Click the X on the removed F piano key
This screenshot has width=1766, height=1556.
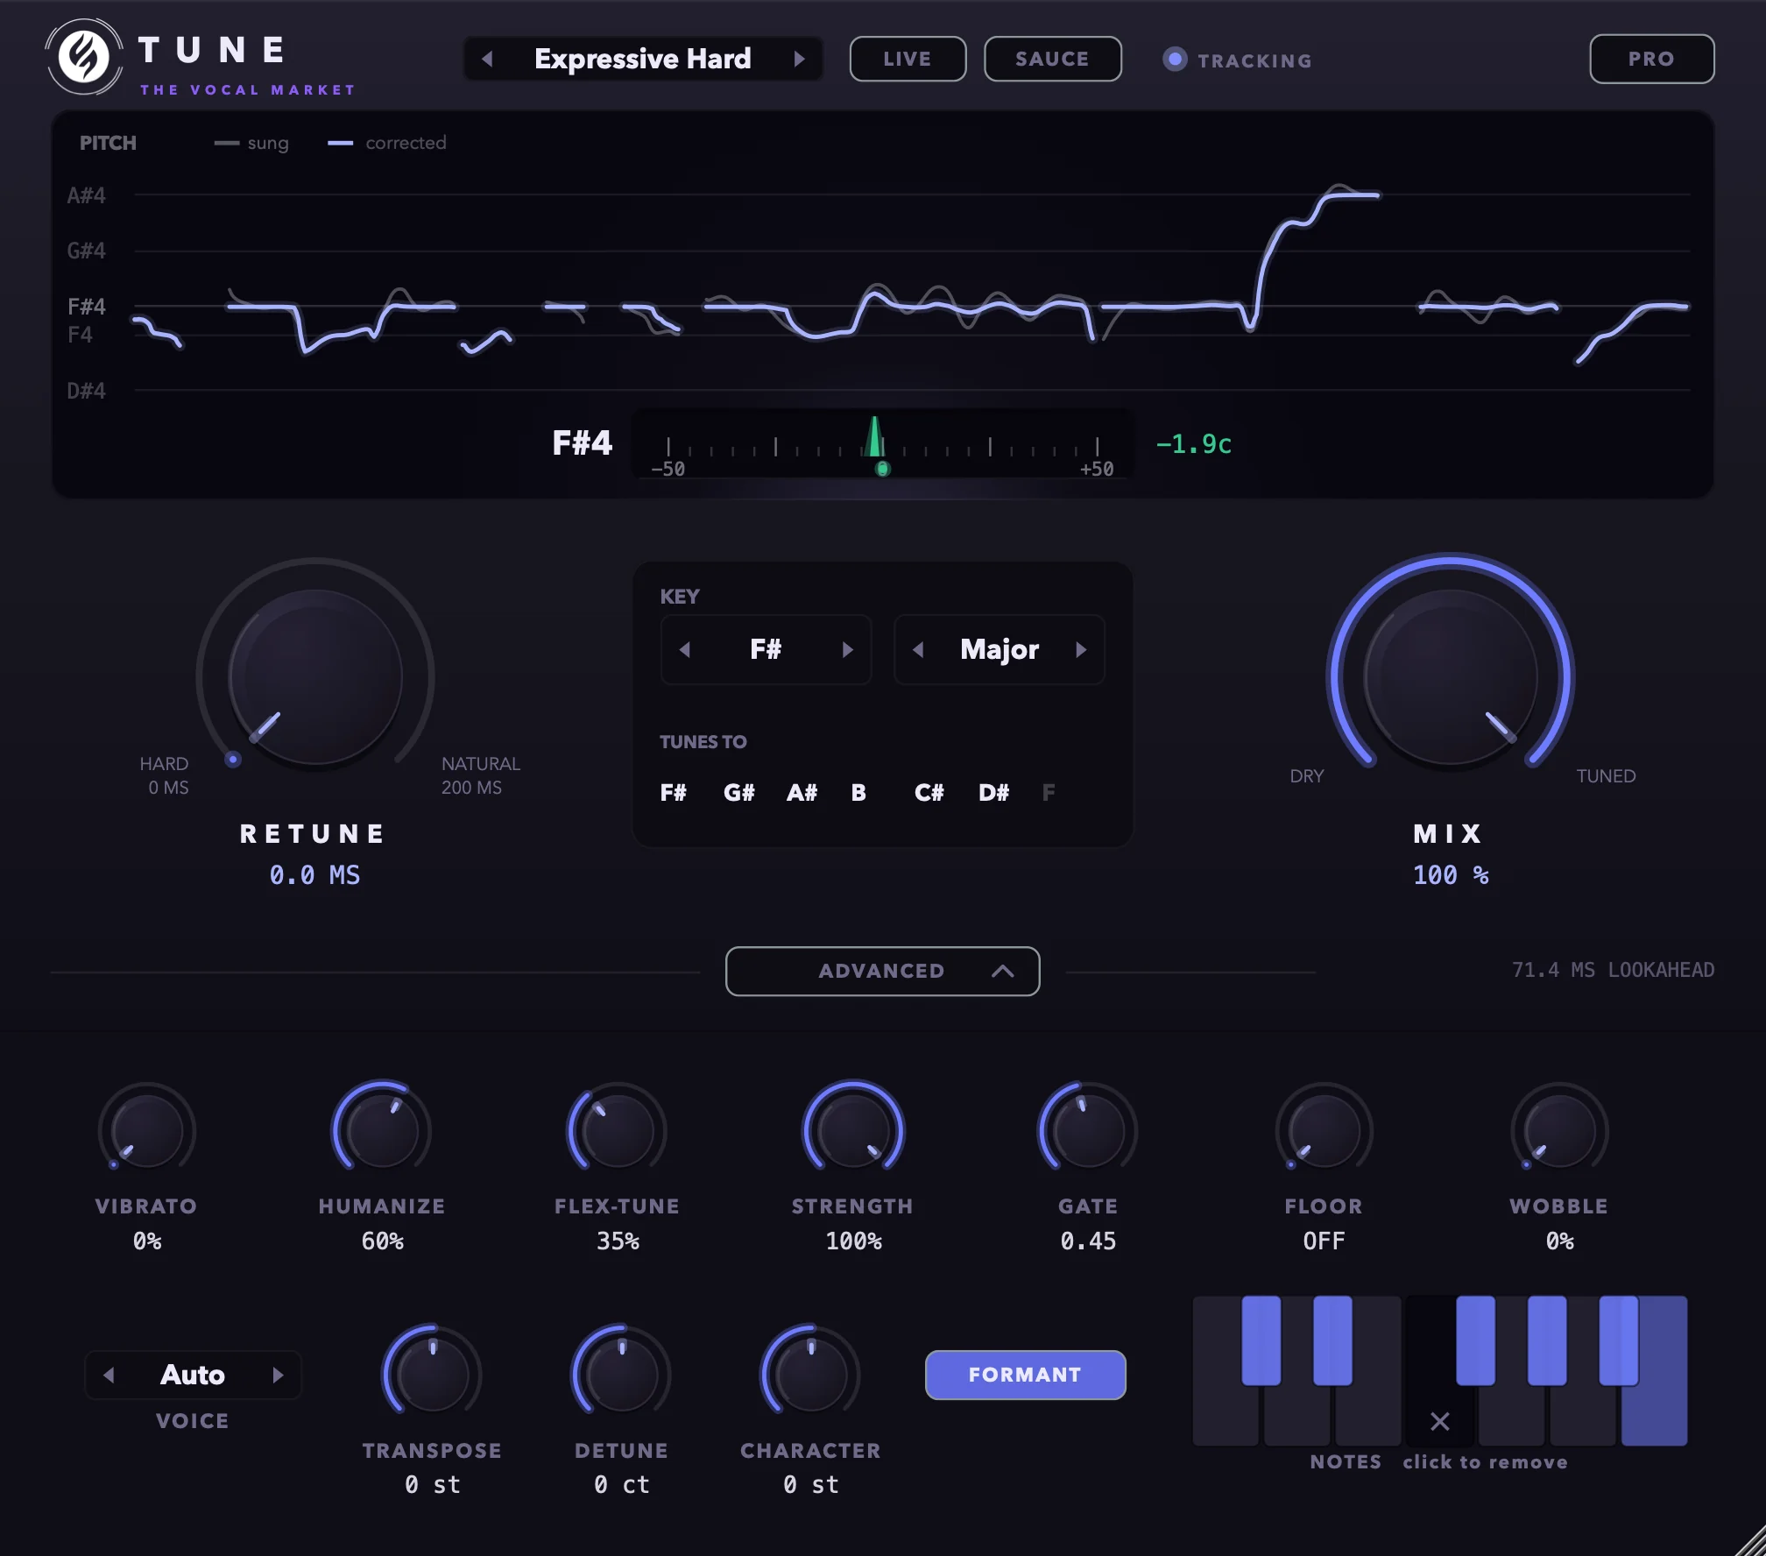click(1439, 1421)
